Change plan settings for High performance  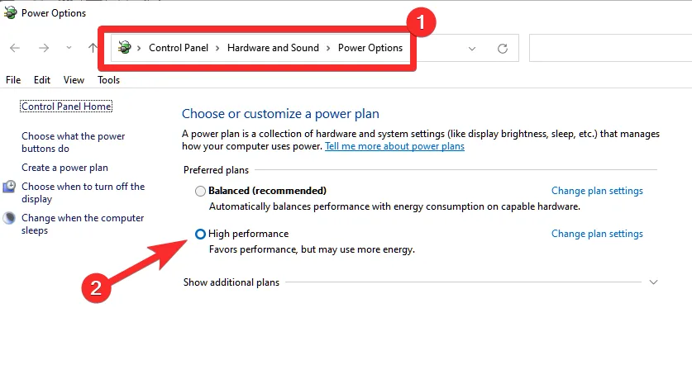597,234
